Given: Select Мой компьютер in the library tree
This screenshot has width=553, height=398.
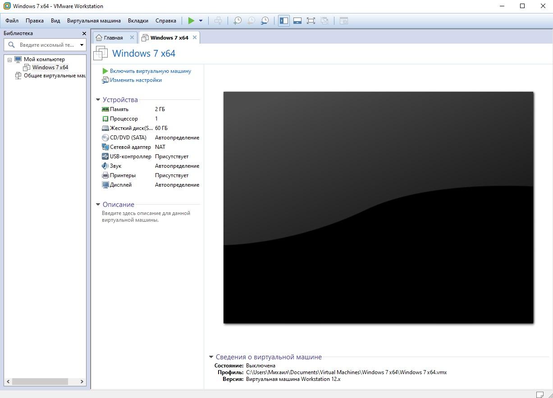Looking at the screenshot, I should click(44, 59).
